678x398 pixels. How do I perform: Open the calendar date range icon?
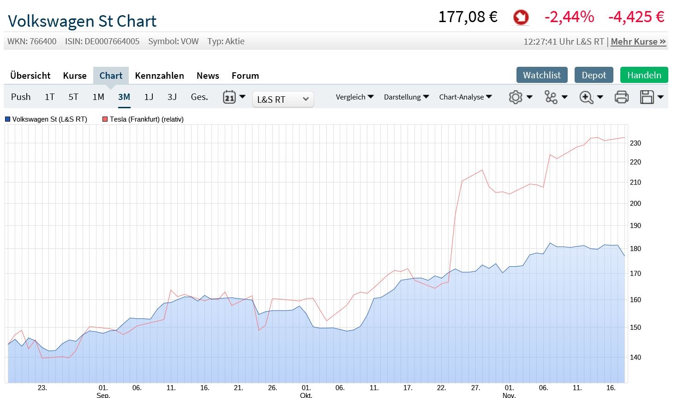(x=229, y=97)
